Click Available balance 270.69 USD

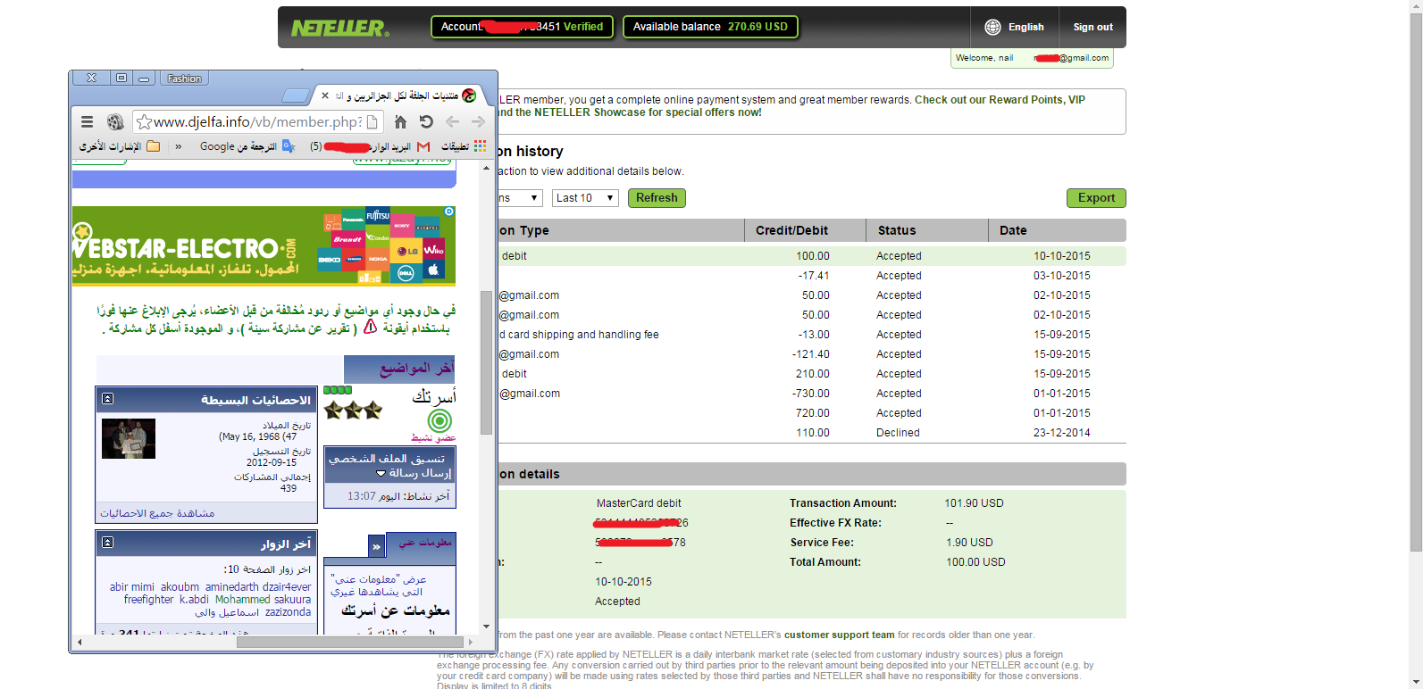point(710,27)
